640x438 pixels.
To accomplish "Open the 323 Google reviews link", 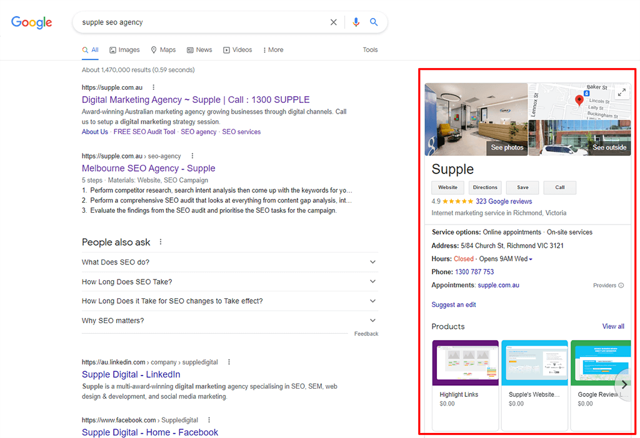I will click(504, 202).
